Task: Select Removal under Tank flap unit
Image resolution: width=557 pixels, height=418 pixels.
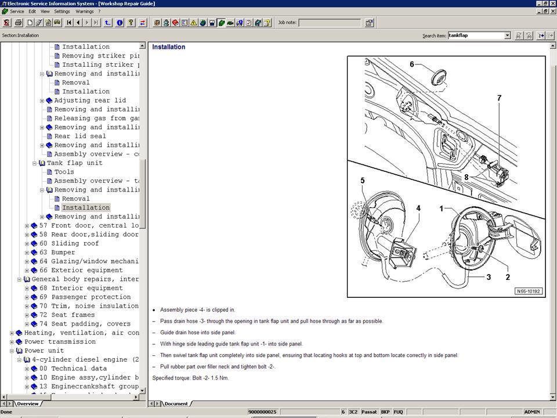Action: (x=76, y=199)
